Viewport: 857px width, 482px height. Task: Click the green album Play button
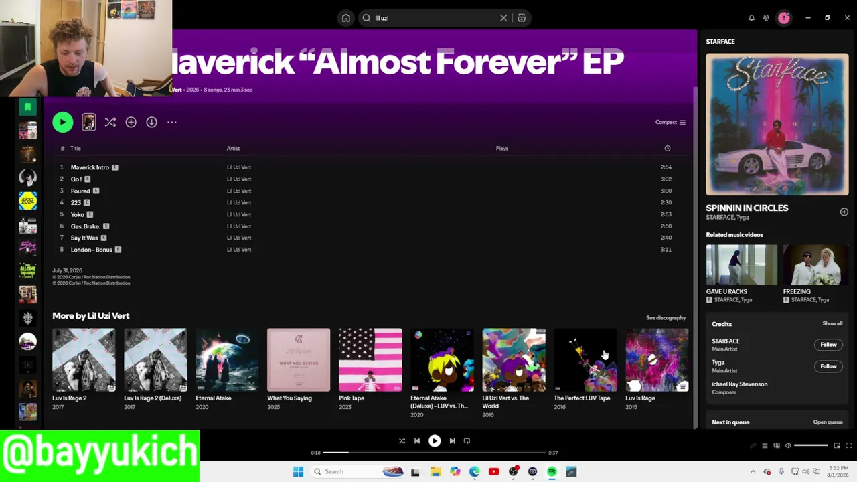click(62, 122)
